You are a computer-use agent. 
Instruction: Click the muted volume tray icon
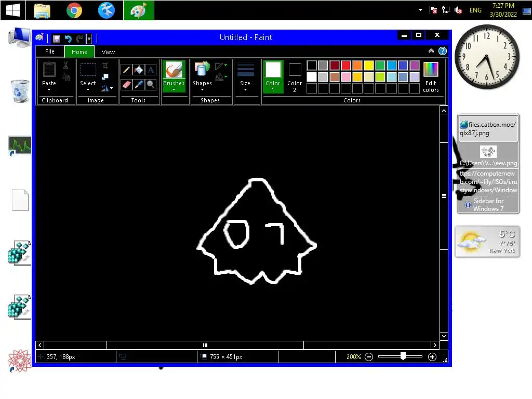458,10
